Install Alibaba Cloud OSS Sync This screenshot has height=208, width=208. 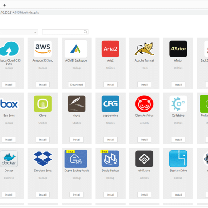[9, 85]
